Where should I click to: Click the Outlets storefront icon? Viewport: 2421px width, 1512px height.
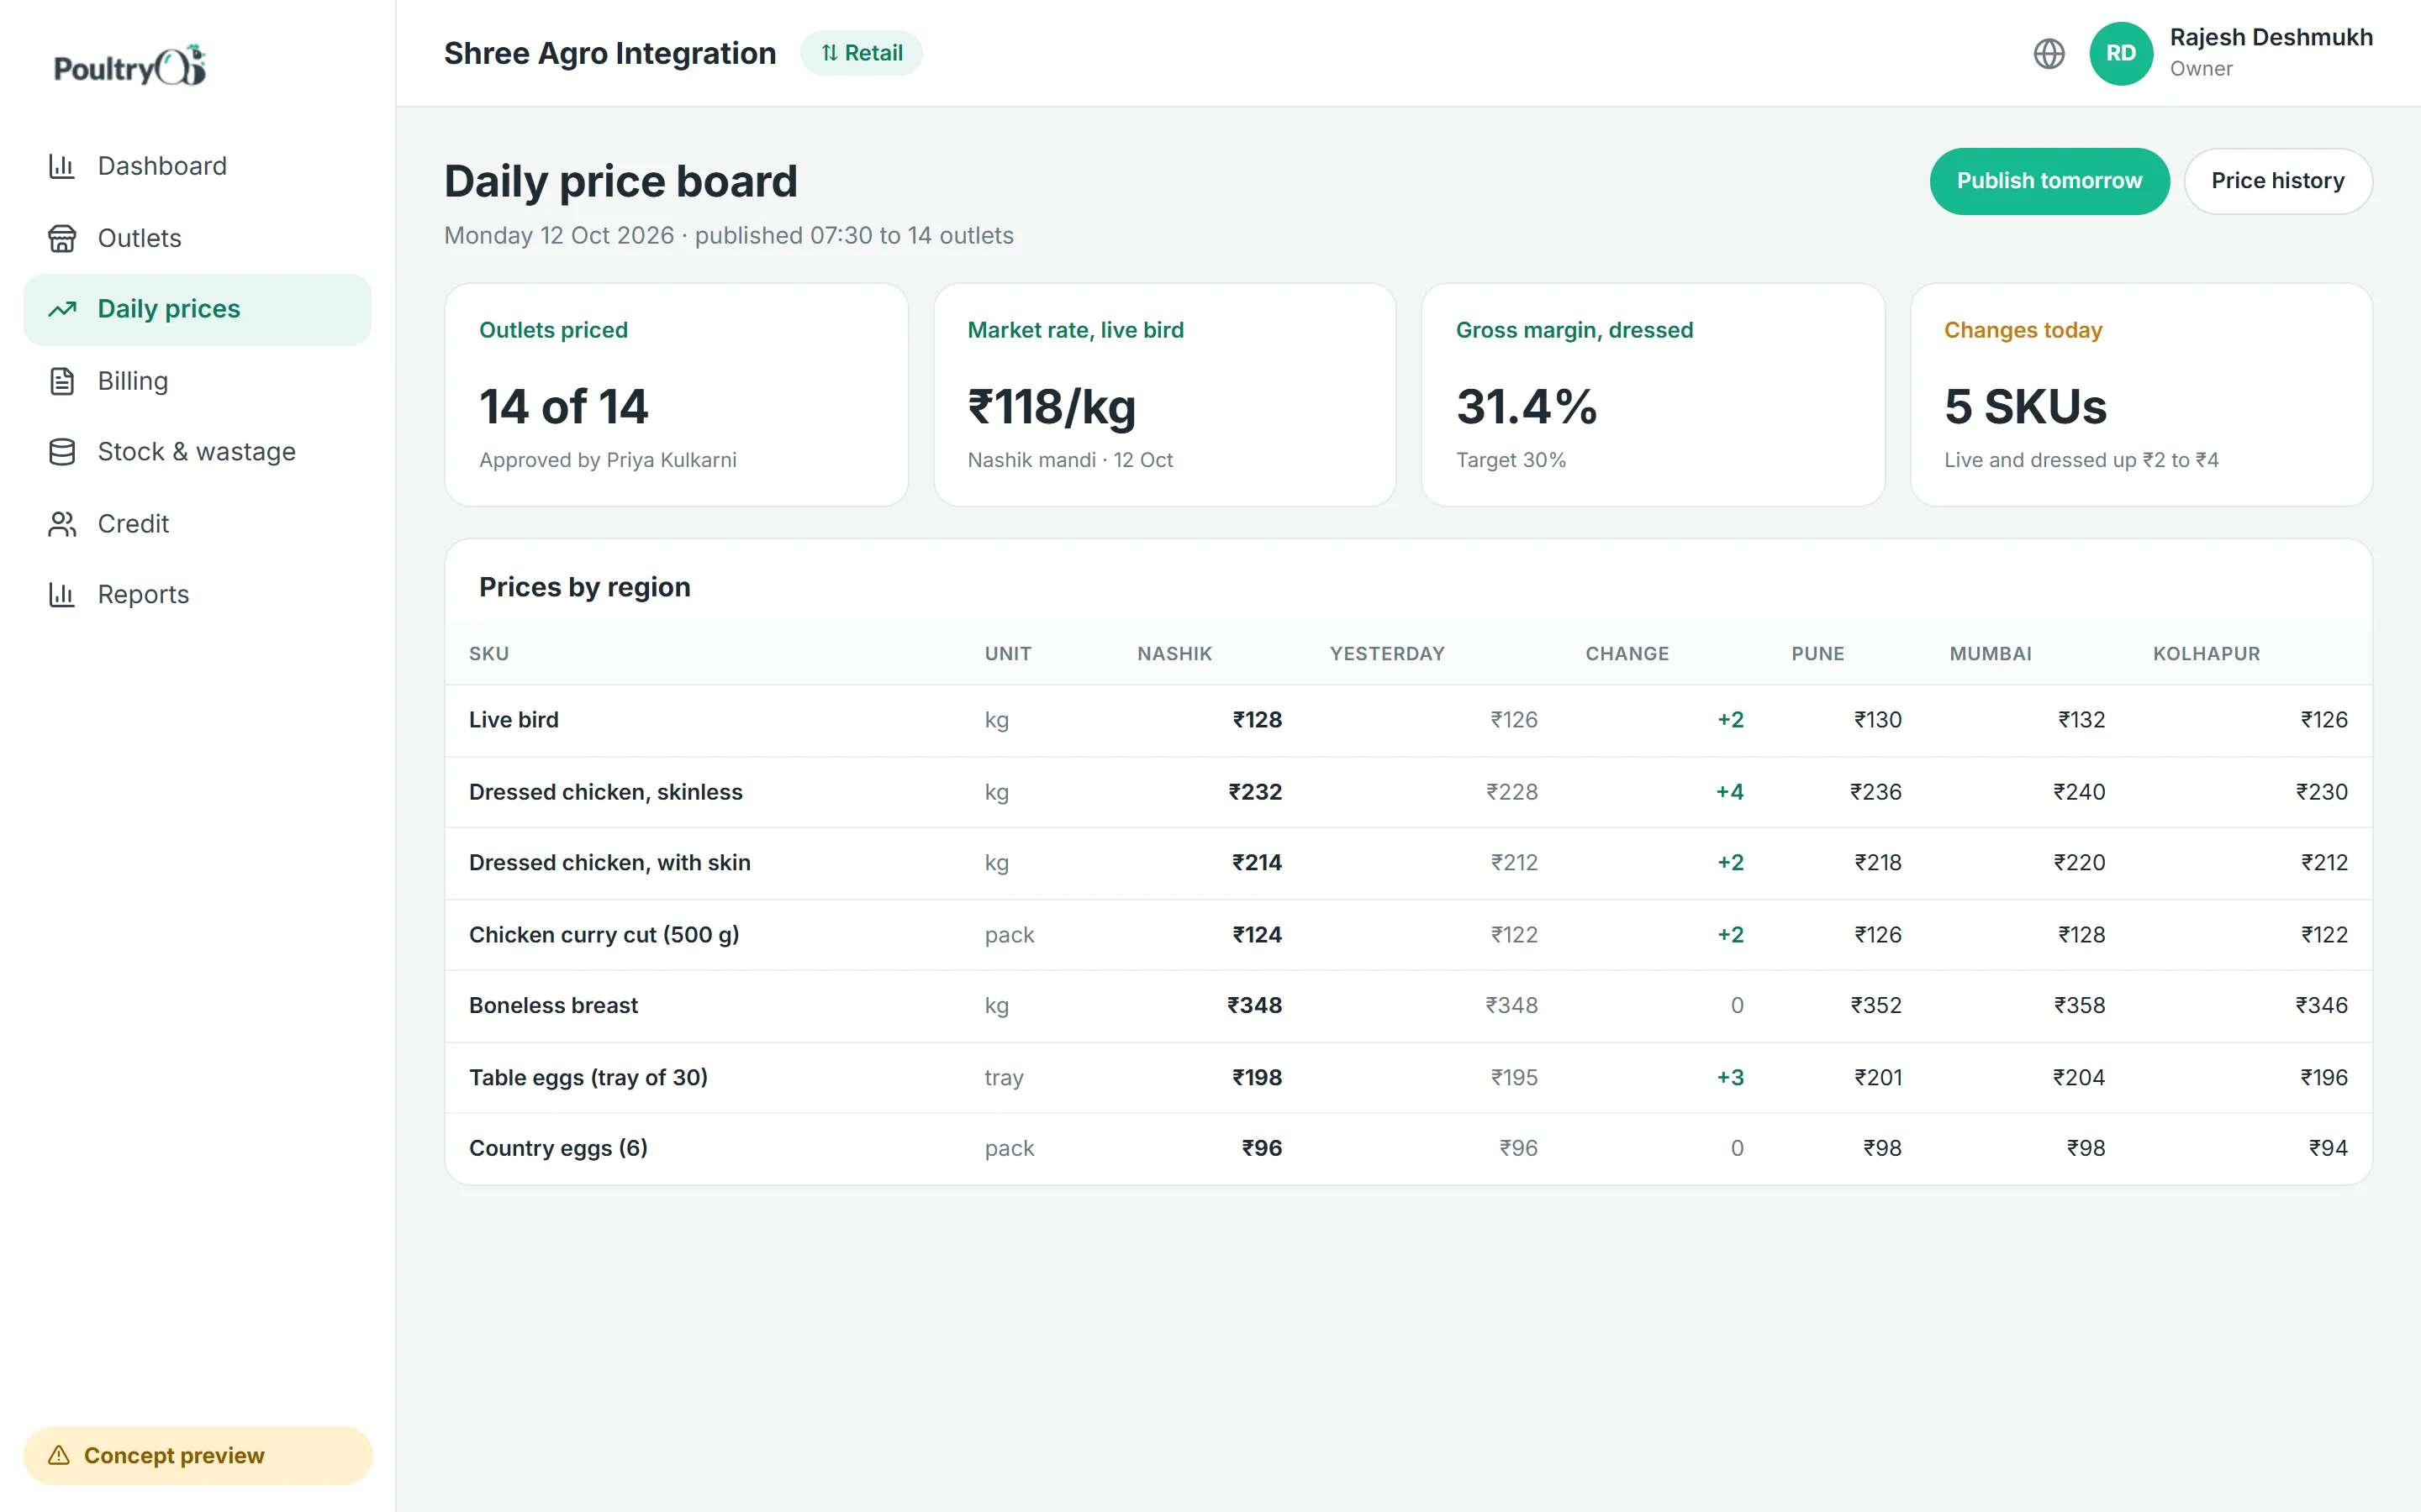coord(62,238)
